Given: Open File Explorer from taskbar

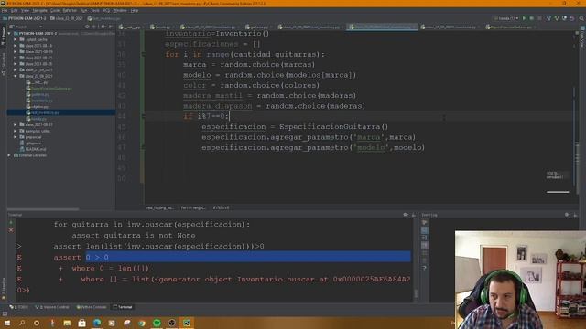Looking at the screenshot, I should 67,323.
